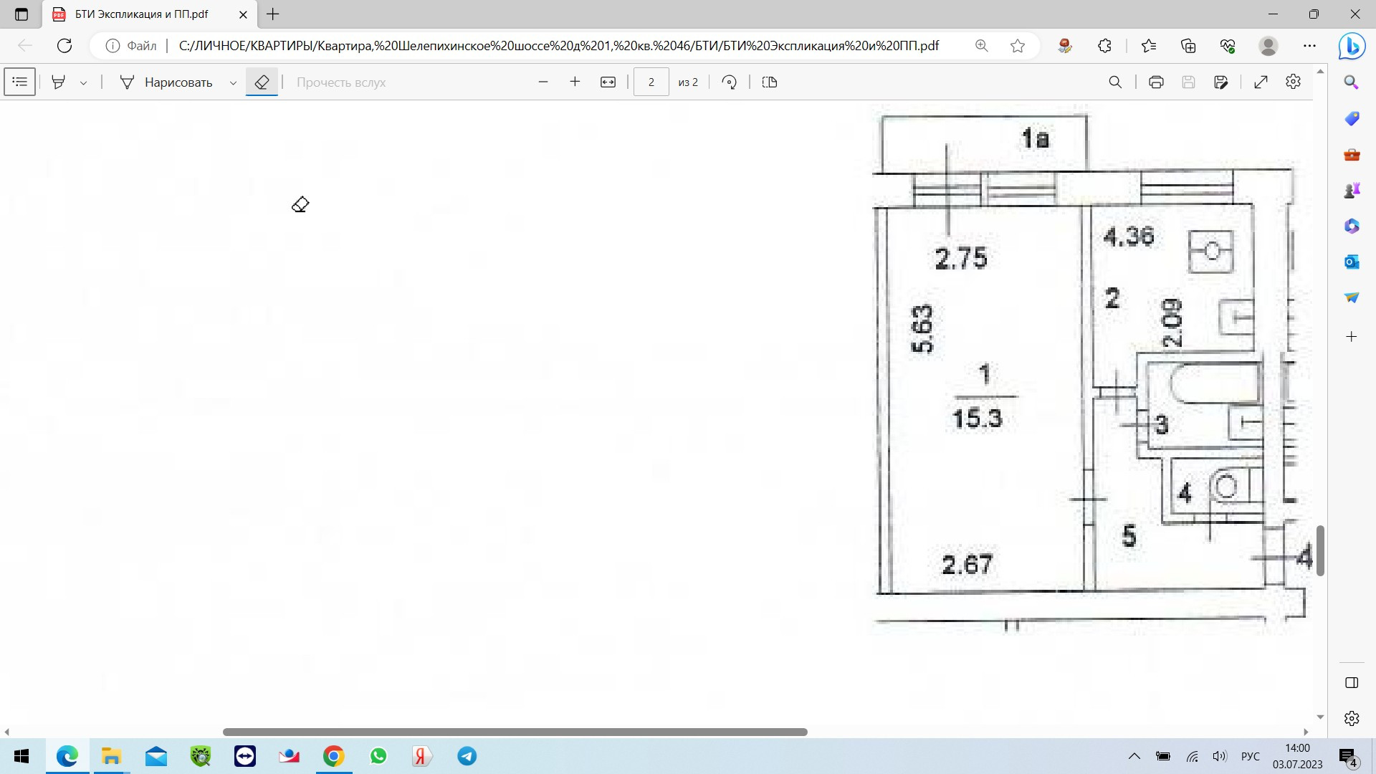Toggle page view layout
Screen dimensions: 1376x774
coord(770,82)
